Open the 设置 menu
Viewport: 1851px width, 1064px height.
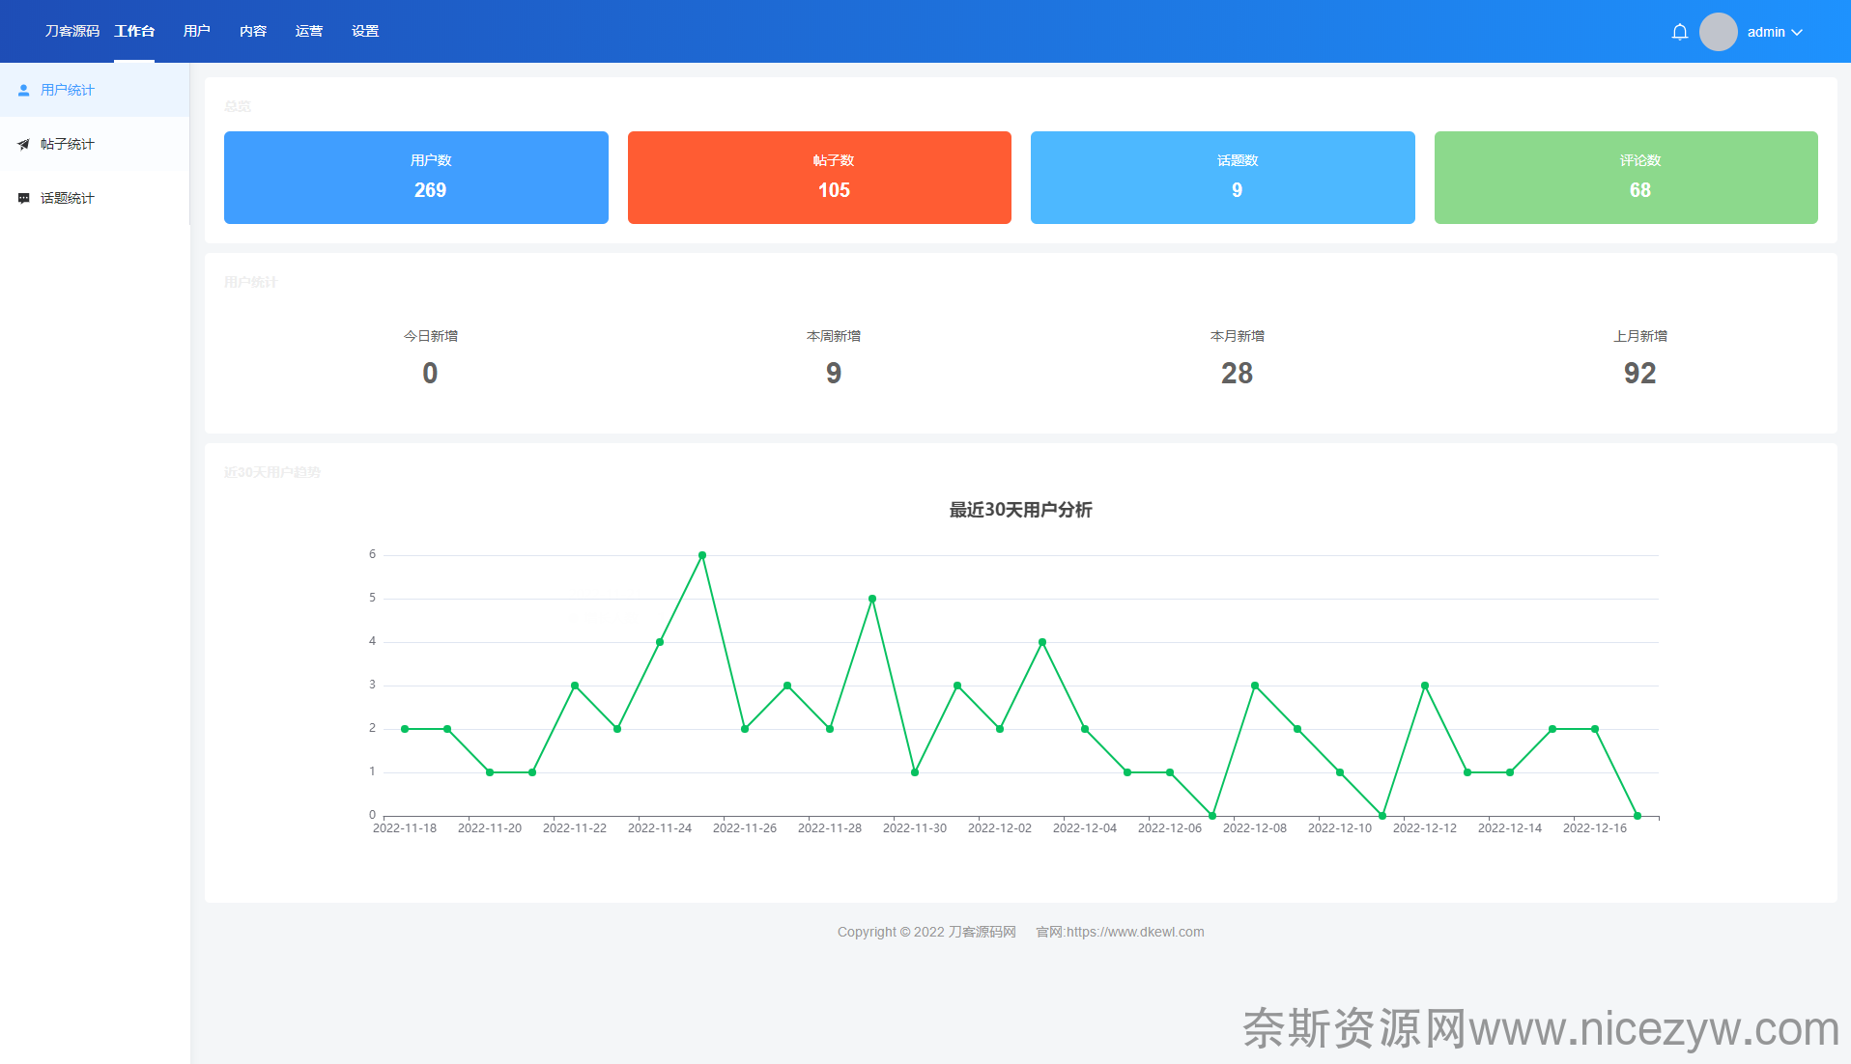365,31
